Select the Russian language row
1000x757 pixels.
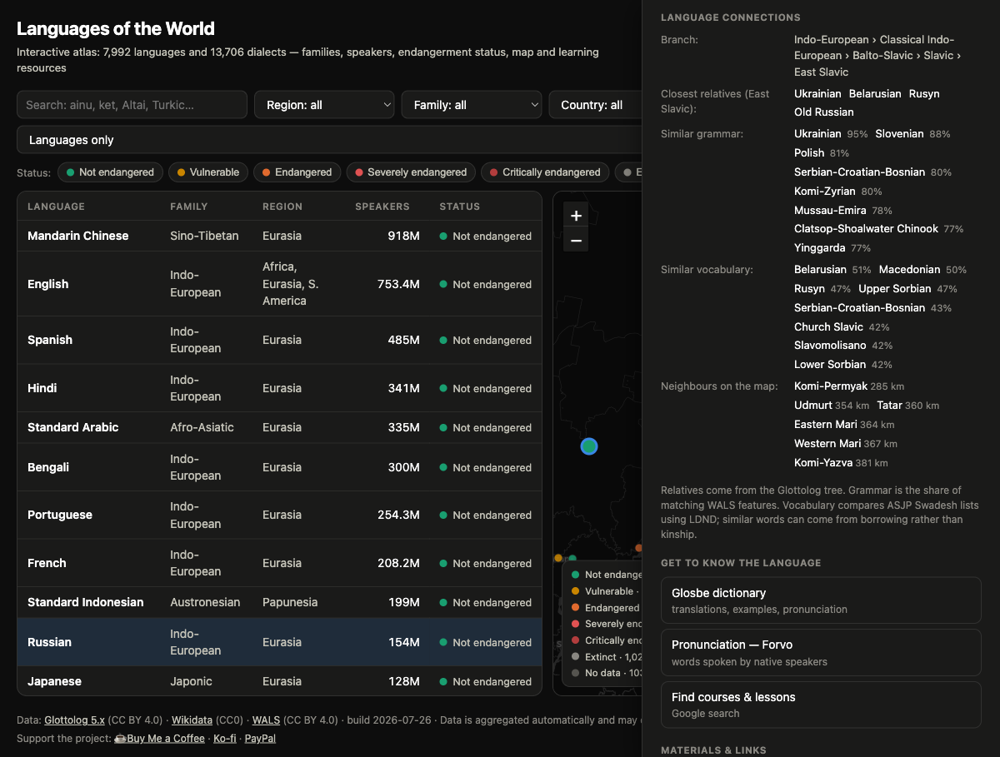(279, 642)
